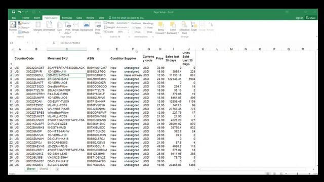This screenshot has height=182, width=324.
Task: Switch to Page Layout view in status bar
Action: 274,173
